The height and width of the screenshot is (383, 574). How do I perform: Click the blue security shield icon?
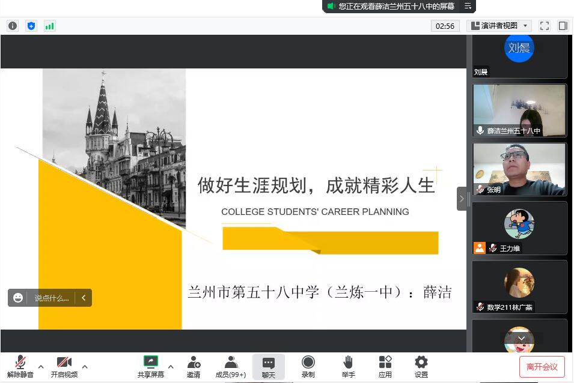pyautogui.click(x=31, y=26)
